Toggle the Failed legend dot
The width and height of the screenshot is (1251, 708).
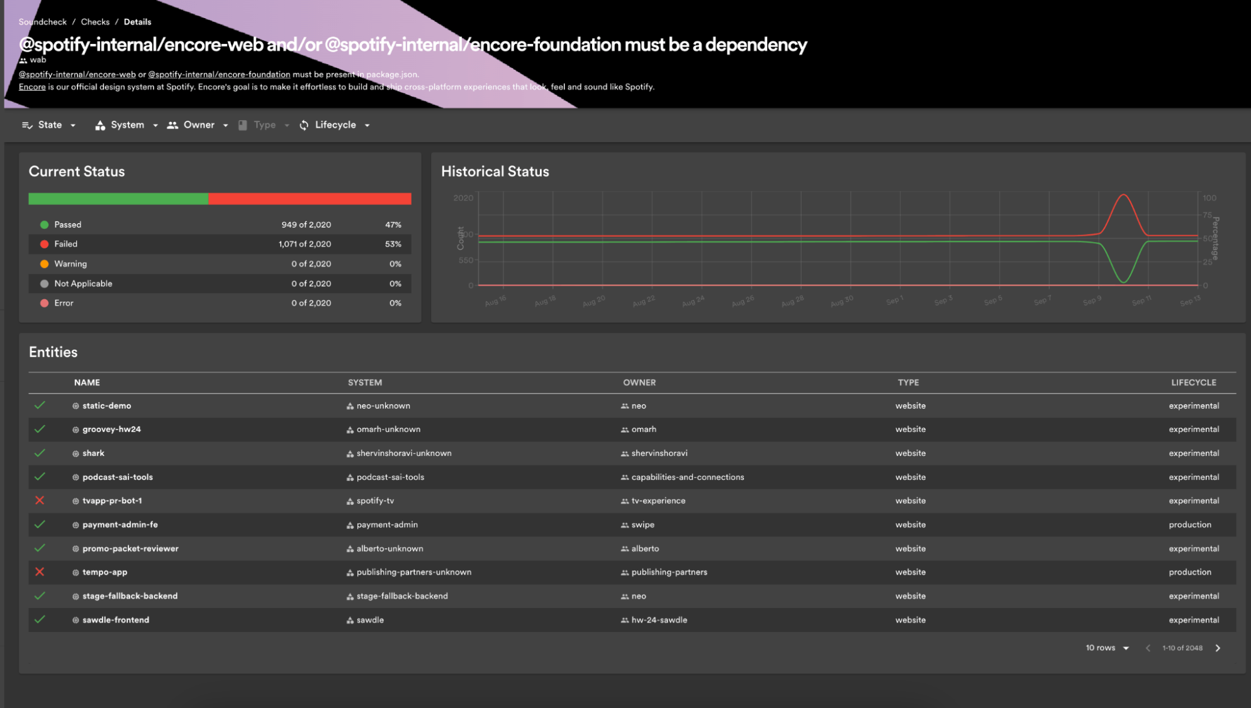click(x=43, y=244)
